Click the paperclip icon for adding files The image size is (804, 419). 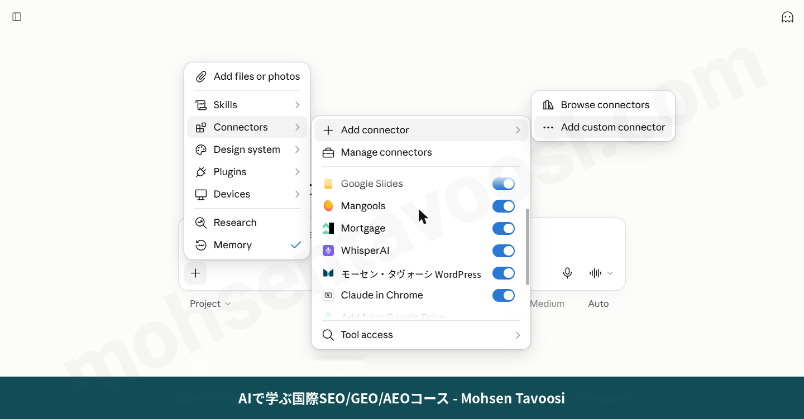click(x=201, y=76)
